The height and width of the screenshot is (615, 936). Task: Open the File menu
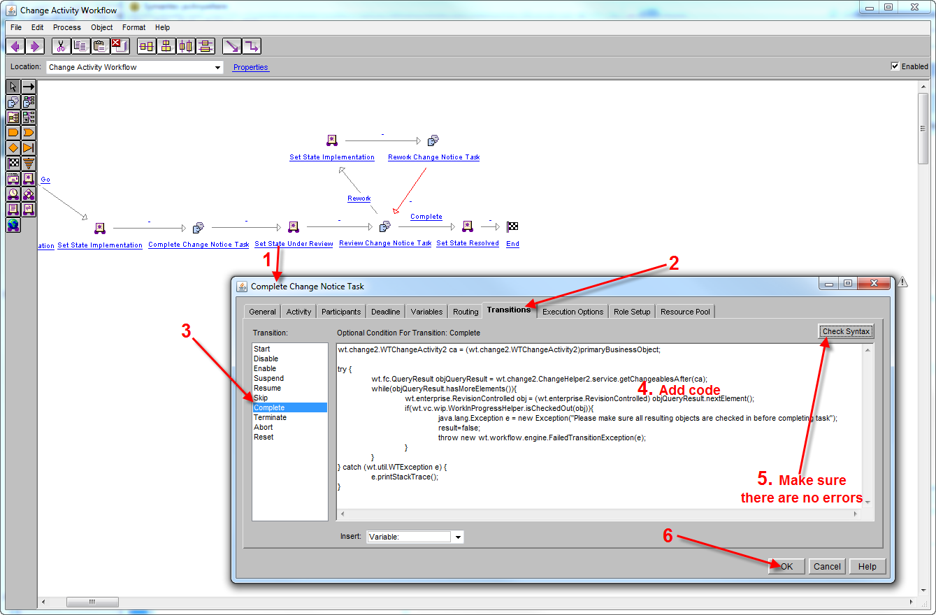click(x=16, y=27)
